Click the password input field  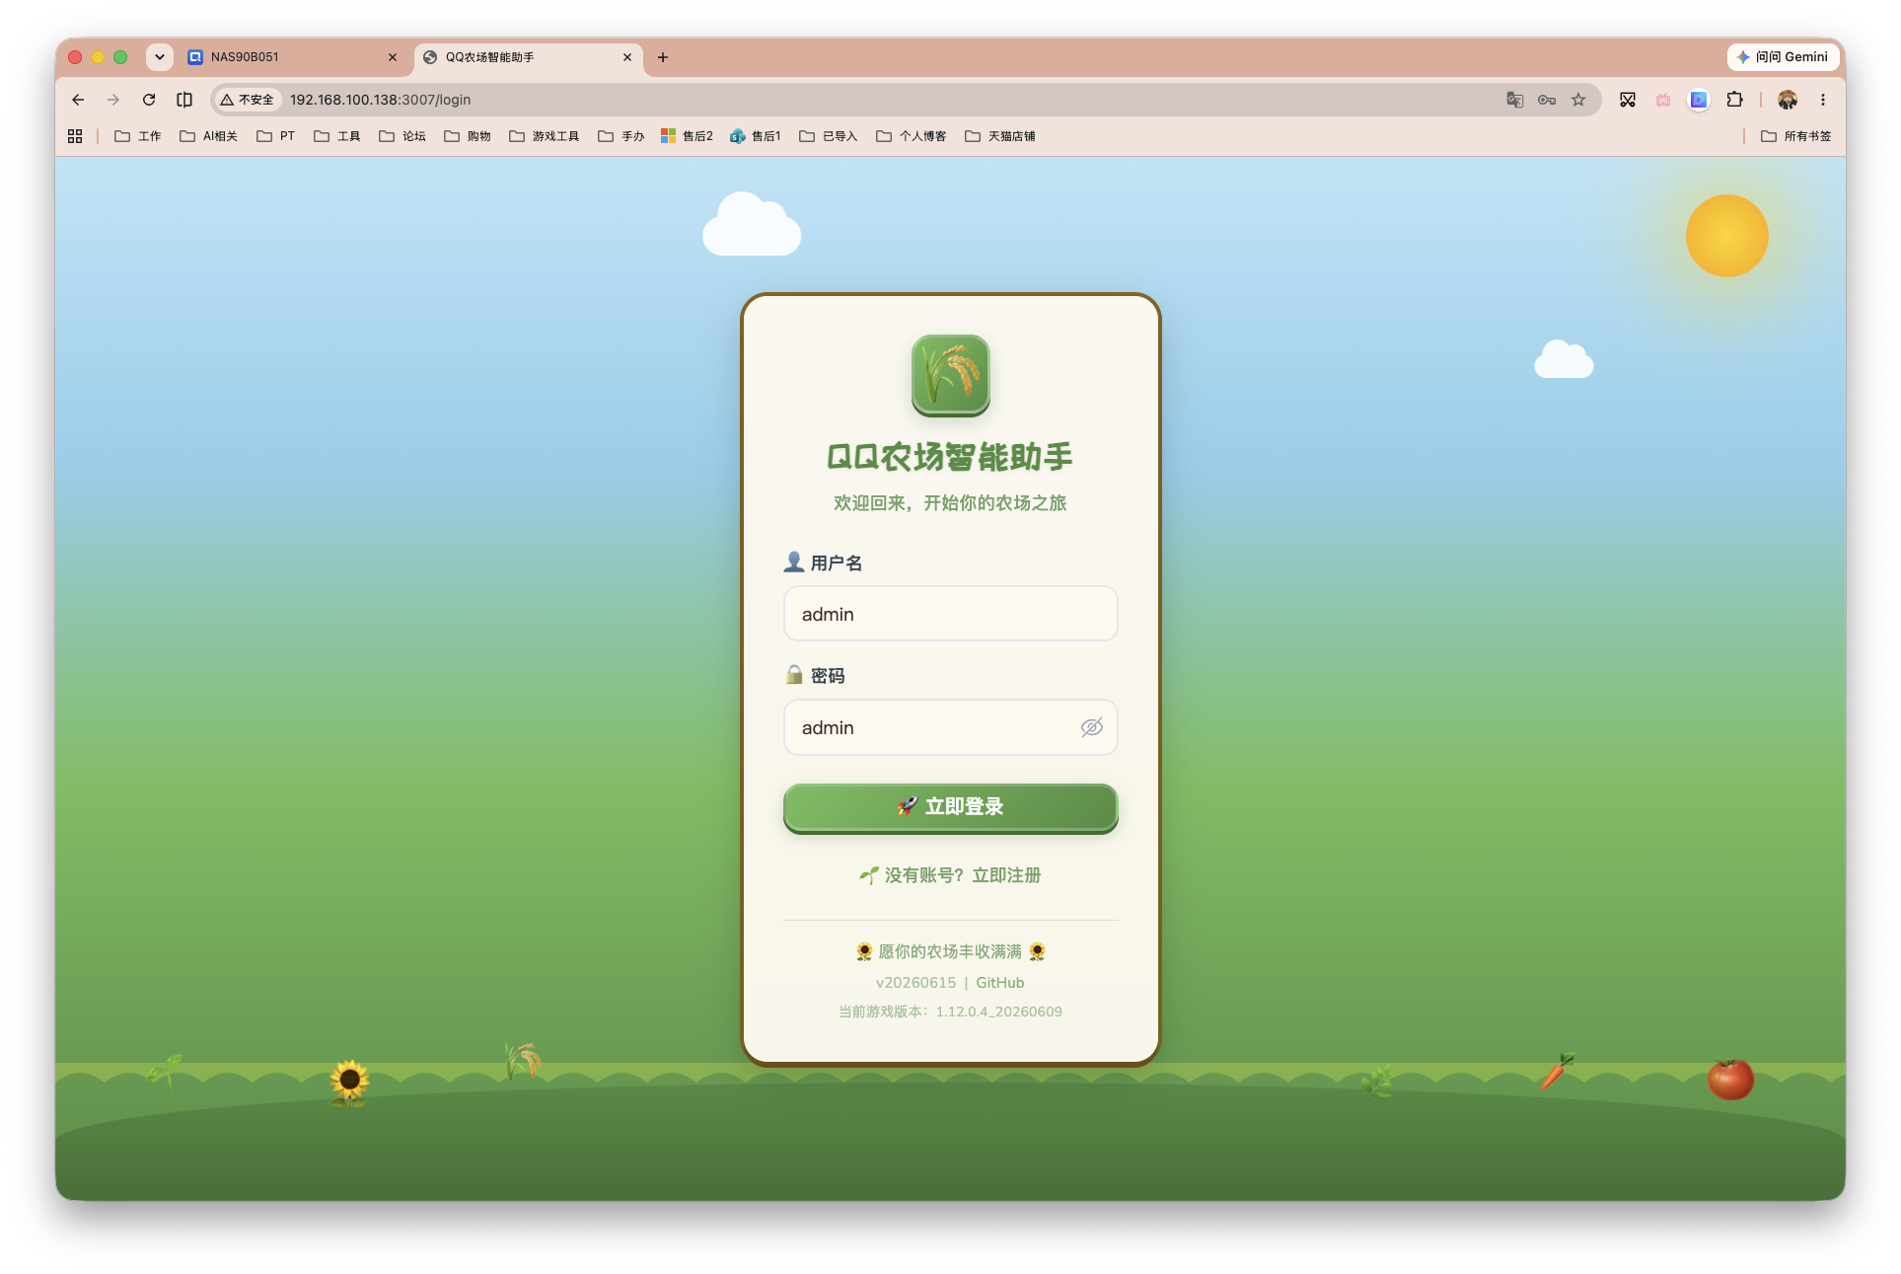click(x=950, y=727)
